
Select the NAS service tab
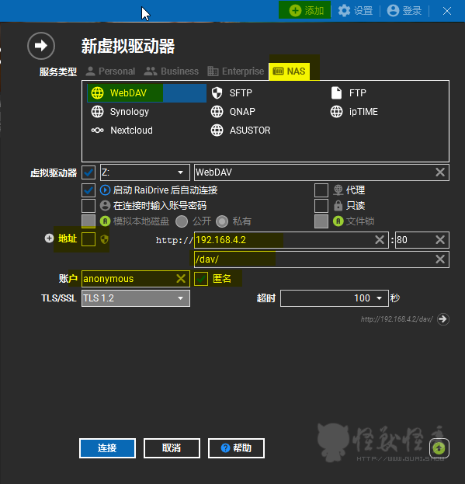click(290, 71)
